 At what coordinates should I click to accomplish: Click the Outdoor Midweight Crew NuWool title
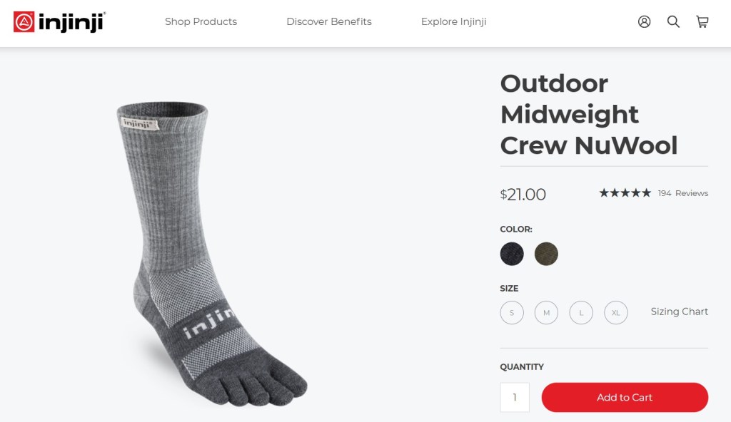tap(589, 114)
